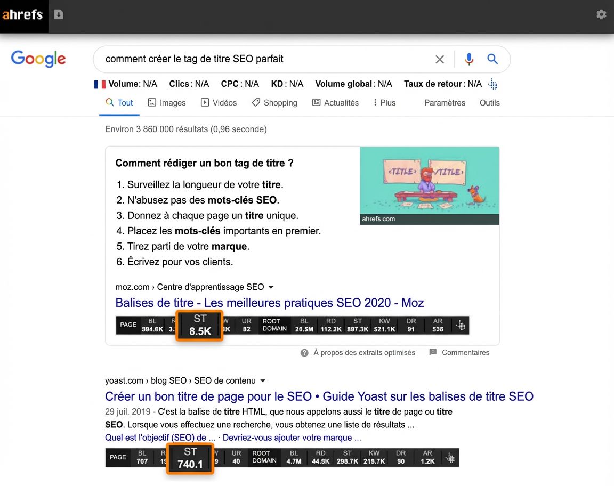614x486 pixels.
Task: Open the Plus search categories menu
Action: (x=384, y=102)
